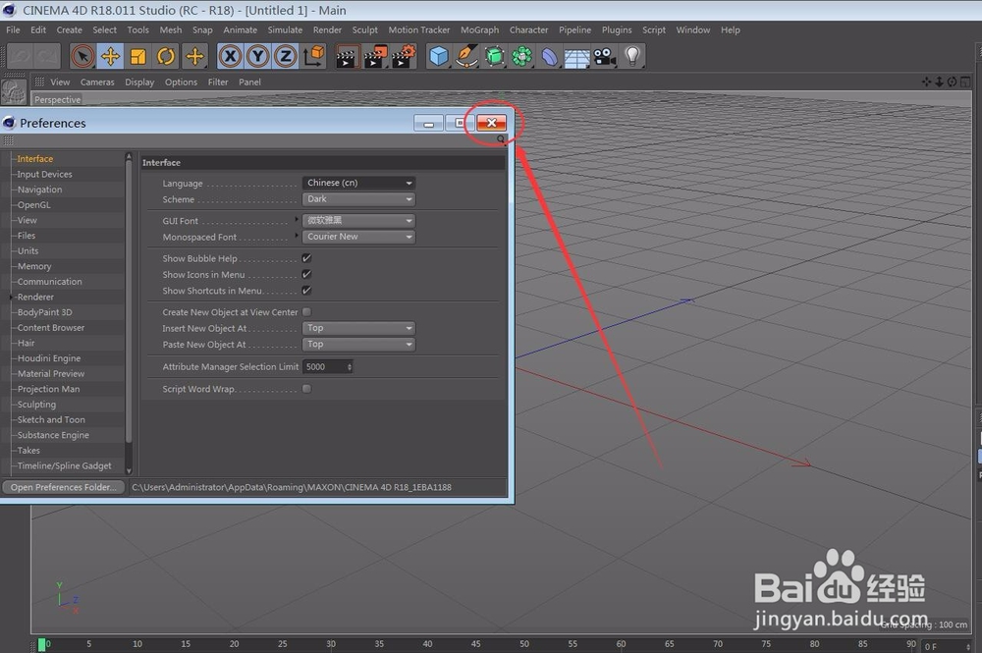Enable Script Word Wrap checkbox
Screen dimensions: 982x653
(x=306, y=389)
